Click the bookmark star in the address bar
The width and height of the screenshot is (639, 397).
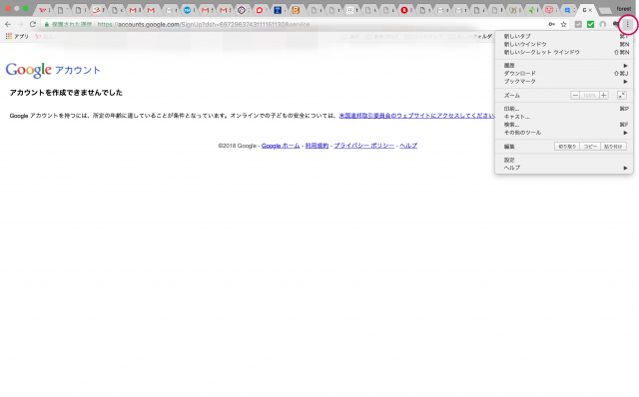point(563,24)
